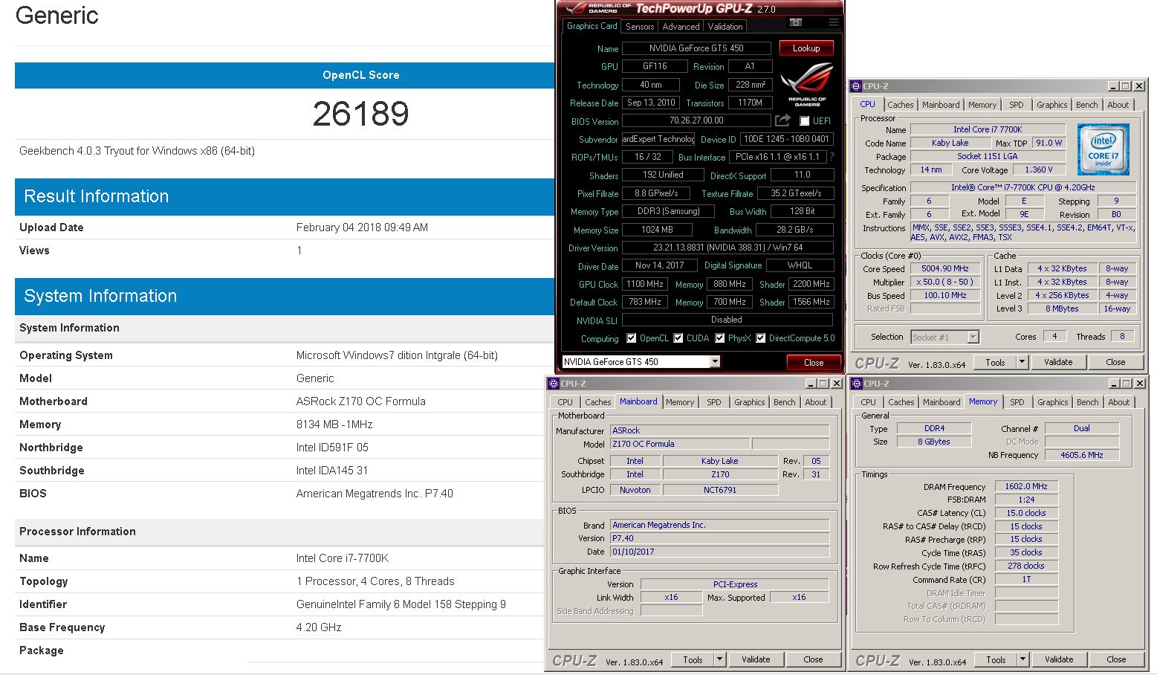This screenshot has height=675, width=1157.
Task: Click the Upload Date value February 04 2018
Action: tap(362, 227)
